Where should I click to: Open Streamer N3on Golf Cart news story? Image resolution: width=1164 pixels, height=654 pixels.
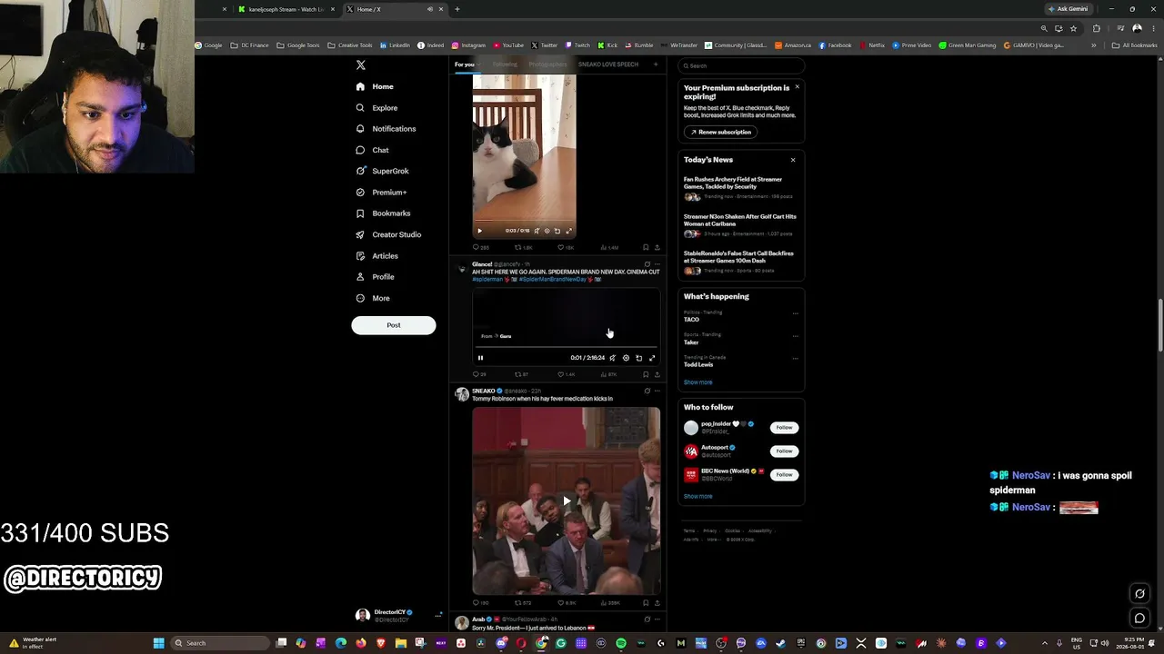[x=740, y=224]
